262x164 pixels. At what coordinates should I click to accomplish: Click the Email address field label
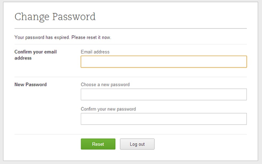pyautogui.click(x=95, y=52)
